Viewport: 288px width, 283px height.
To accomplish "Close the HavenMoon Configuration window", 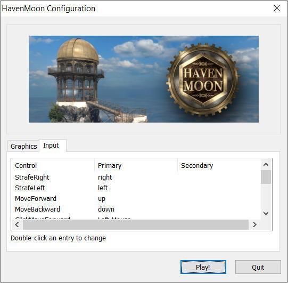I will [x=277, y=9].
